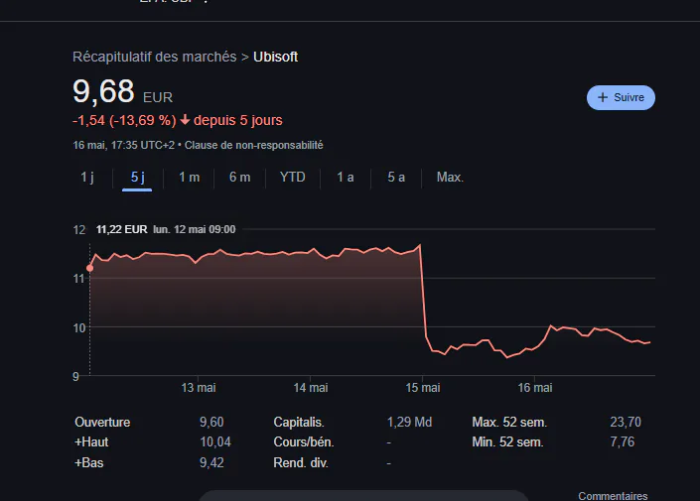
Task: Click the +Haut value 10,04
Action: (215, 442)
